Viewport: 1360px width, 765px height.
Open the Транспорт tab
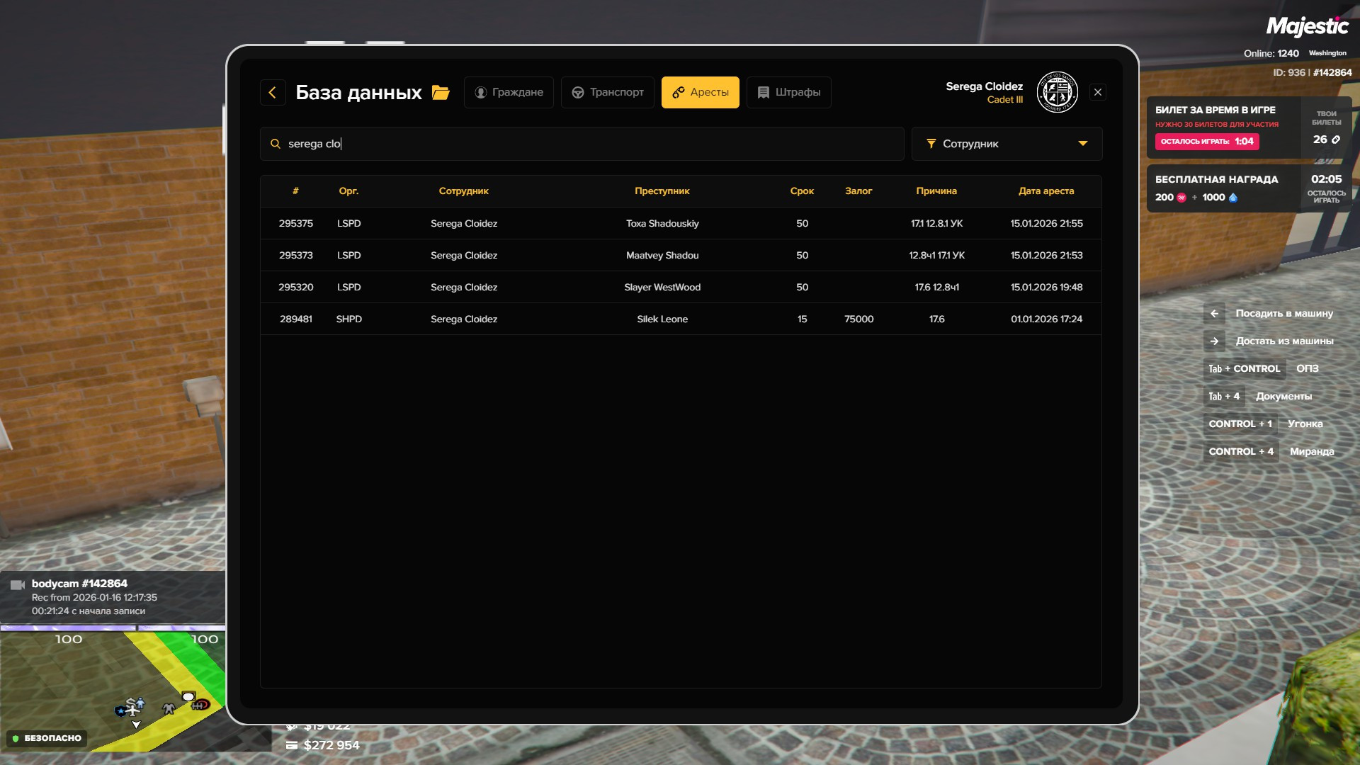(x=607, y=92)
